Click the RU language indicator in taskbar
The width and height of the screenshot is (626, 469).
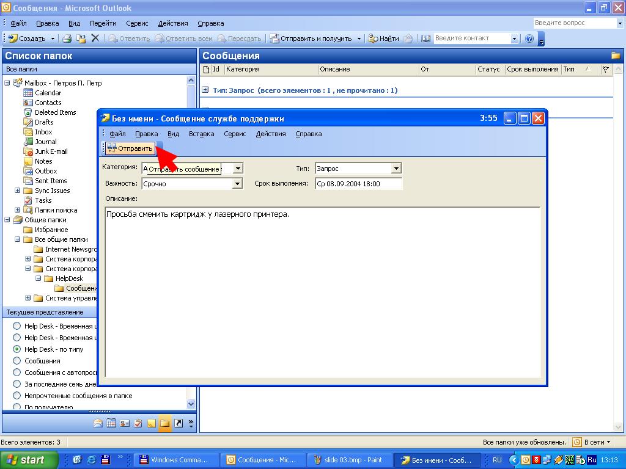(x=497, y=460)
